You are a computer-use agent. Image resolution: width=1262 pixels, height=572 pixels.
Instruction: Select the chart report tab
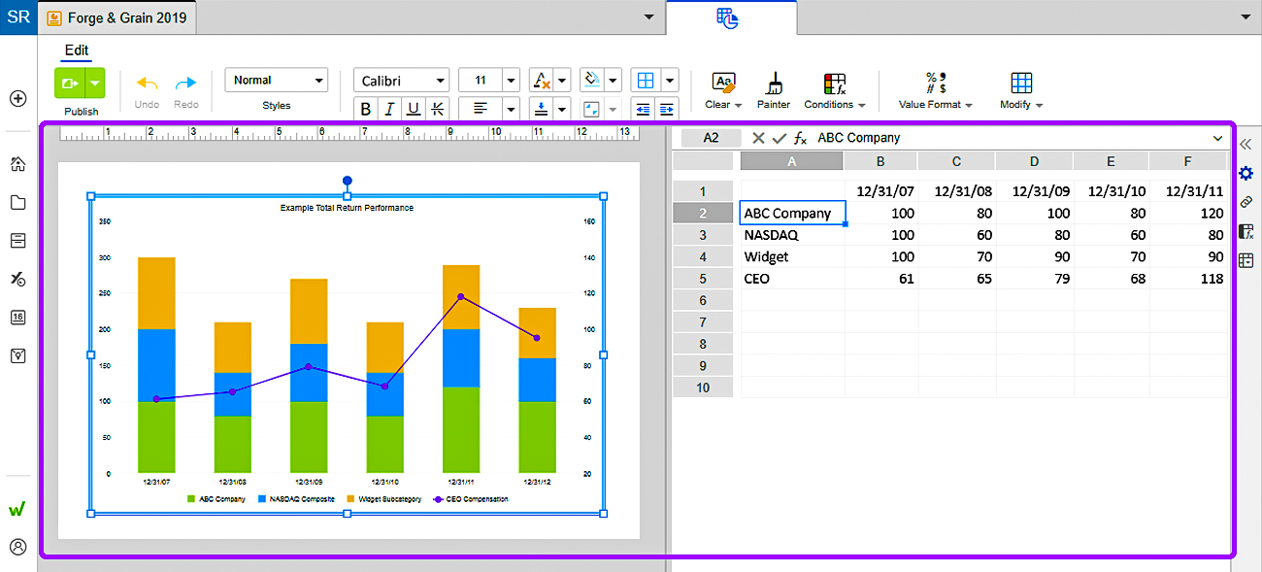pos(729,17)
